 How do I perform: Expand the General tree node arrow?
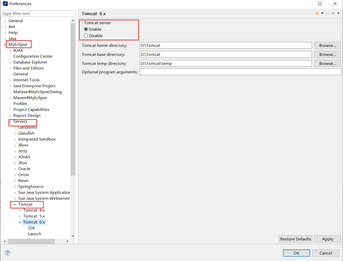pos(5,21)
